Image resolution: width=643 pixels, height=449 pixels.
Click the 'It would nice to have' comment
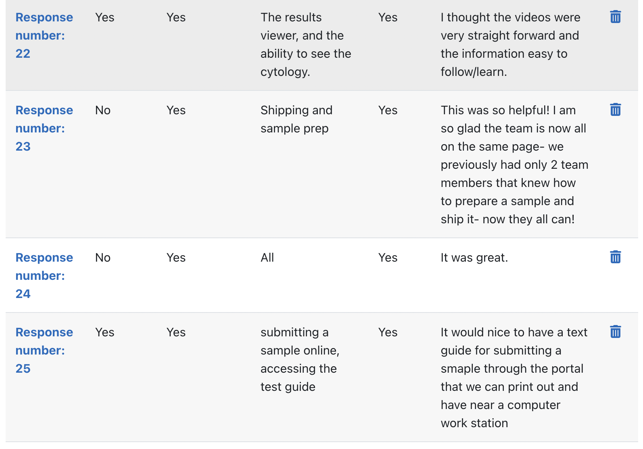(514, 378)
